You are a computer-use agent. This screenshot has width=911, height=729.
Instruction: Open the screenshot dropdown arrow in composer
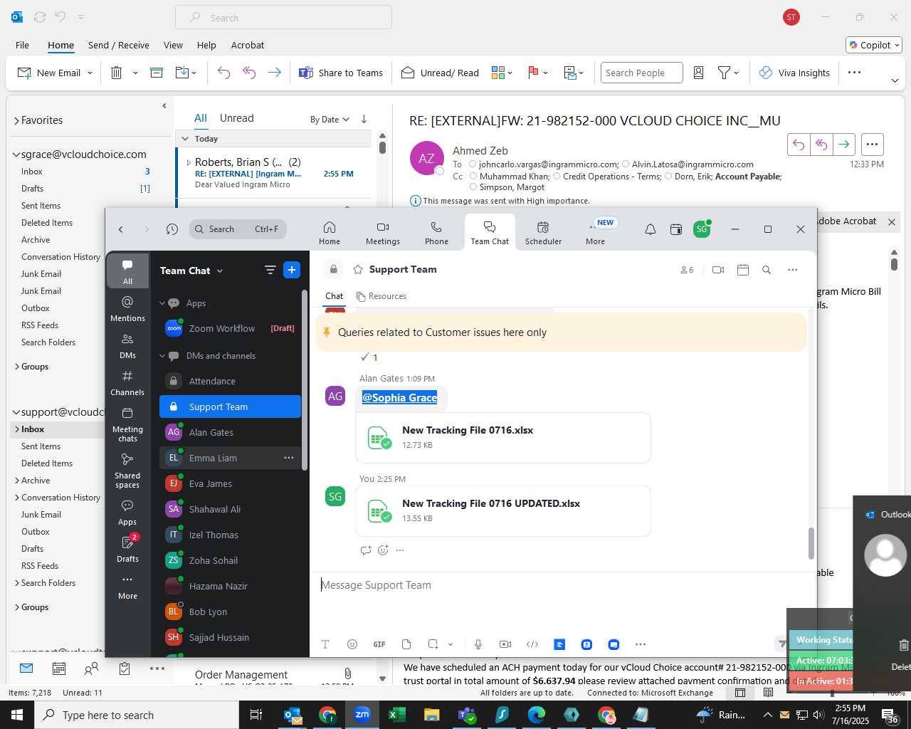[451, 644]
